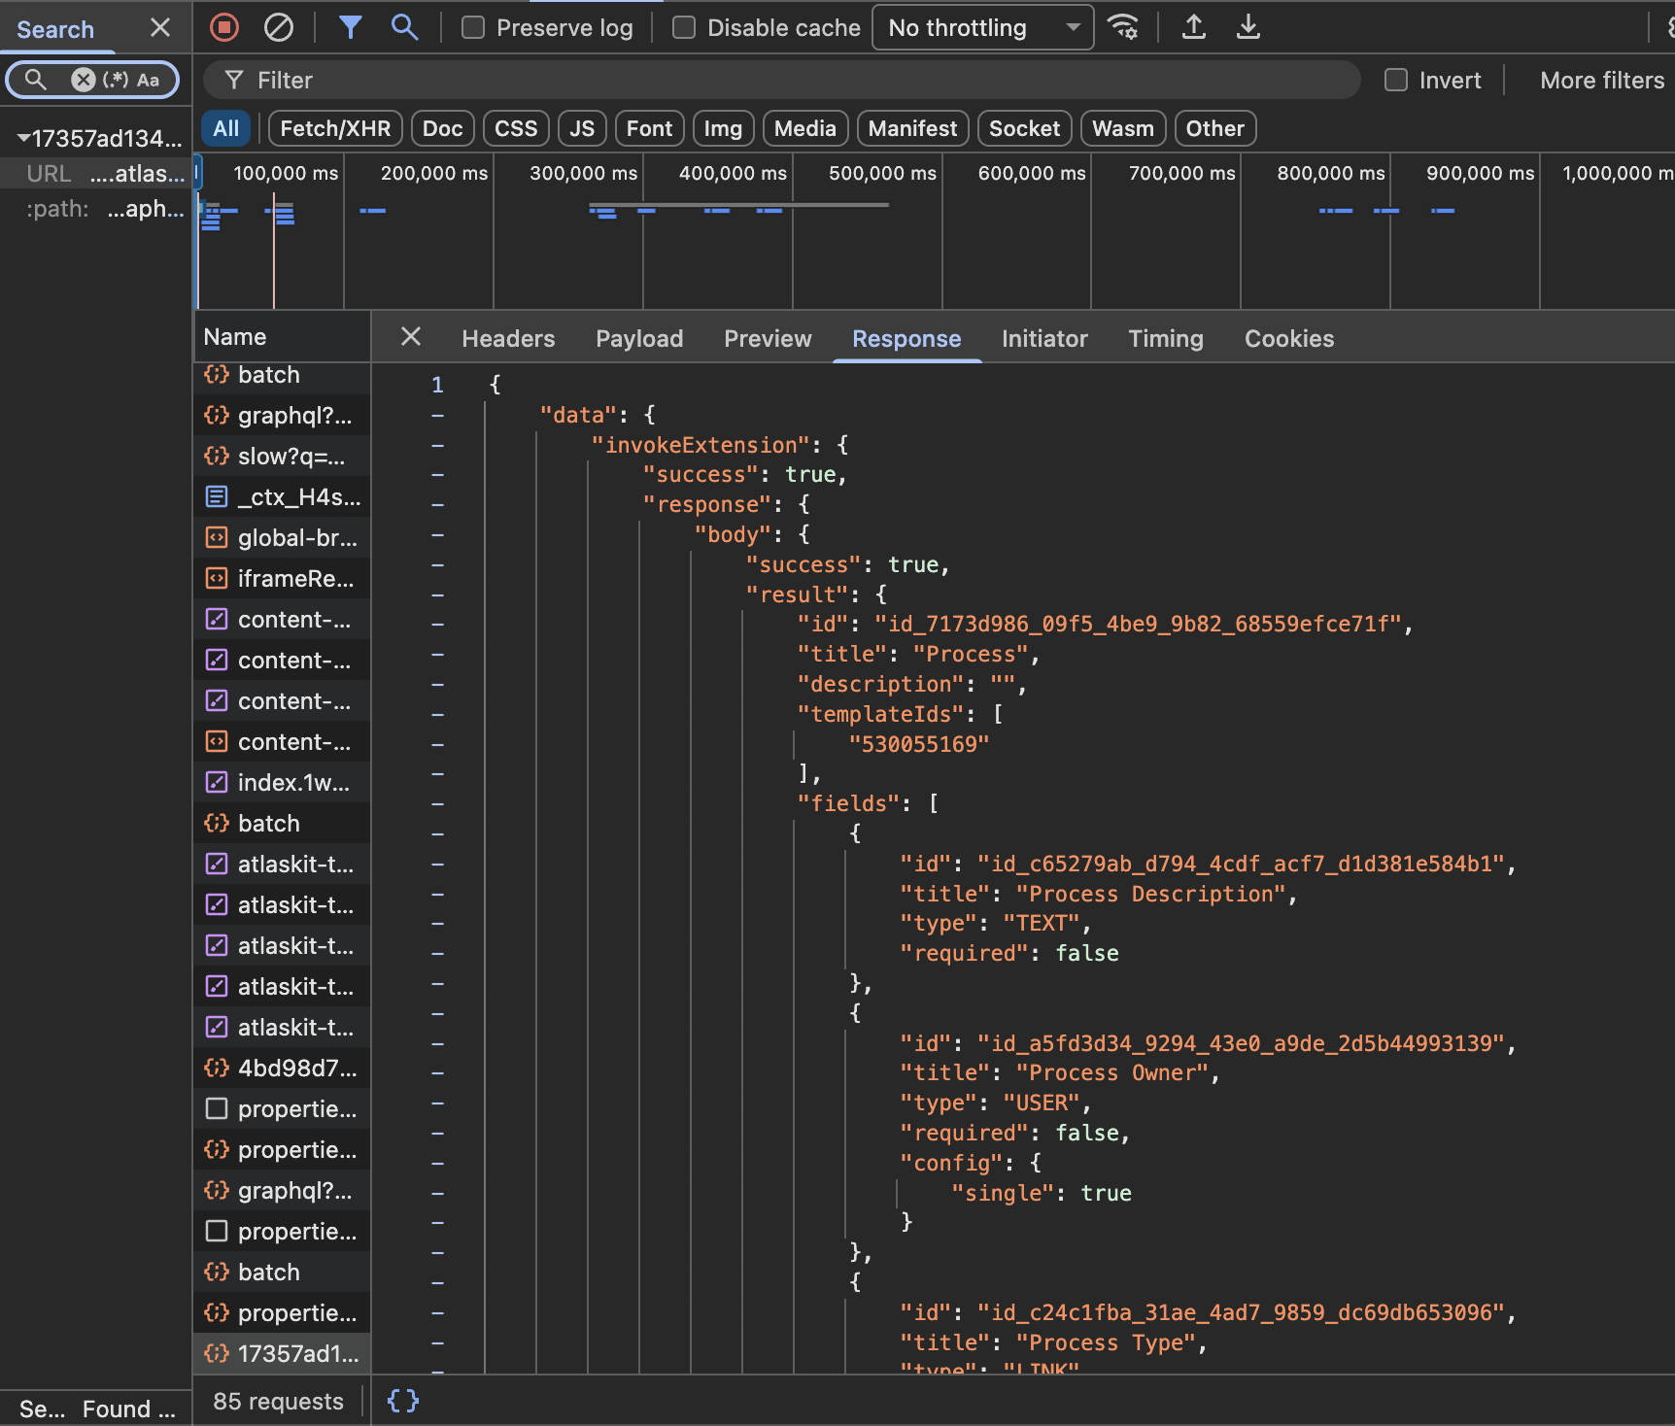The height and width of the screenshot is (1426, 1675).
Task: Close the request details pane
Action: (411, 337)
